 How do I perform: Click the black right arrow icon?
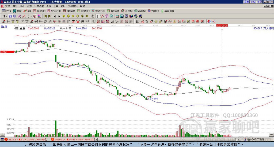[59, 16]
